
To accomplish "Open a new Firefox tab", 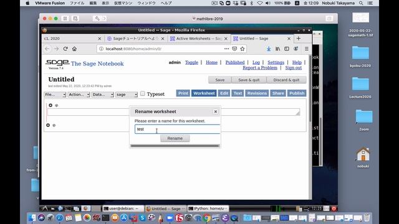I will point(299,39).
